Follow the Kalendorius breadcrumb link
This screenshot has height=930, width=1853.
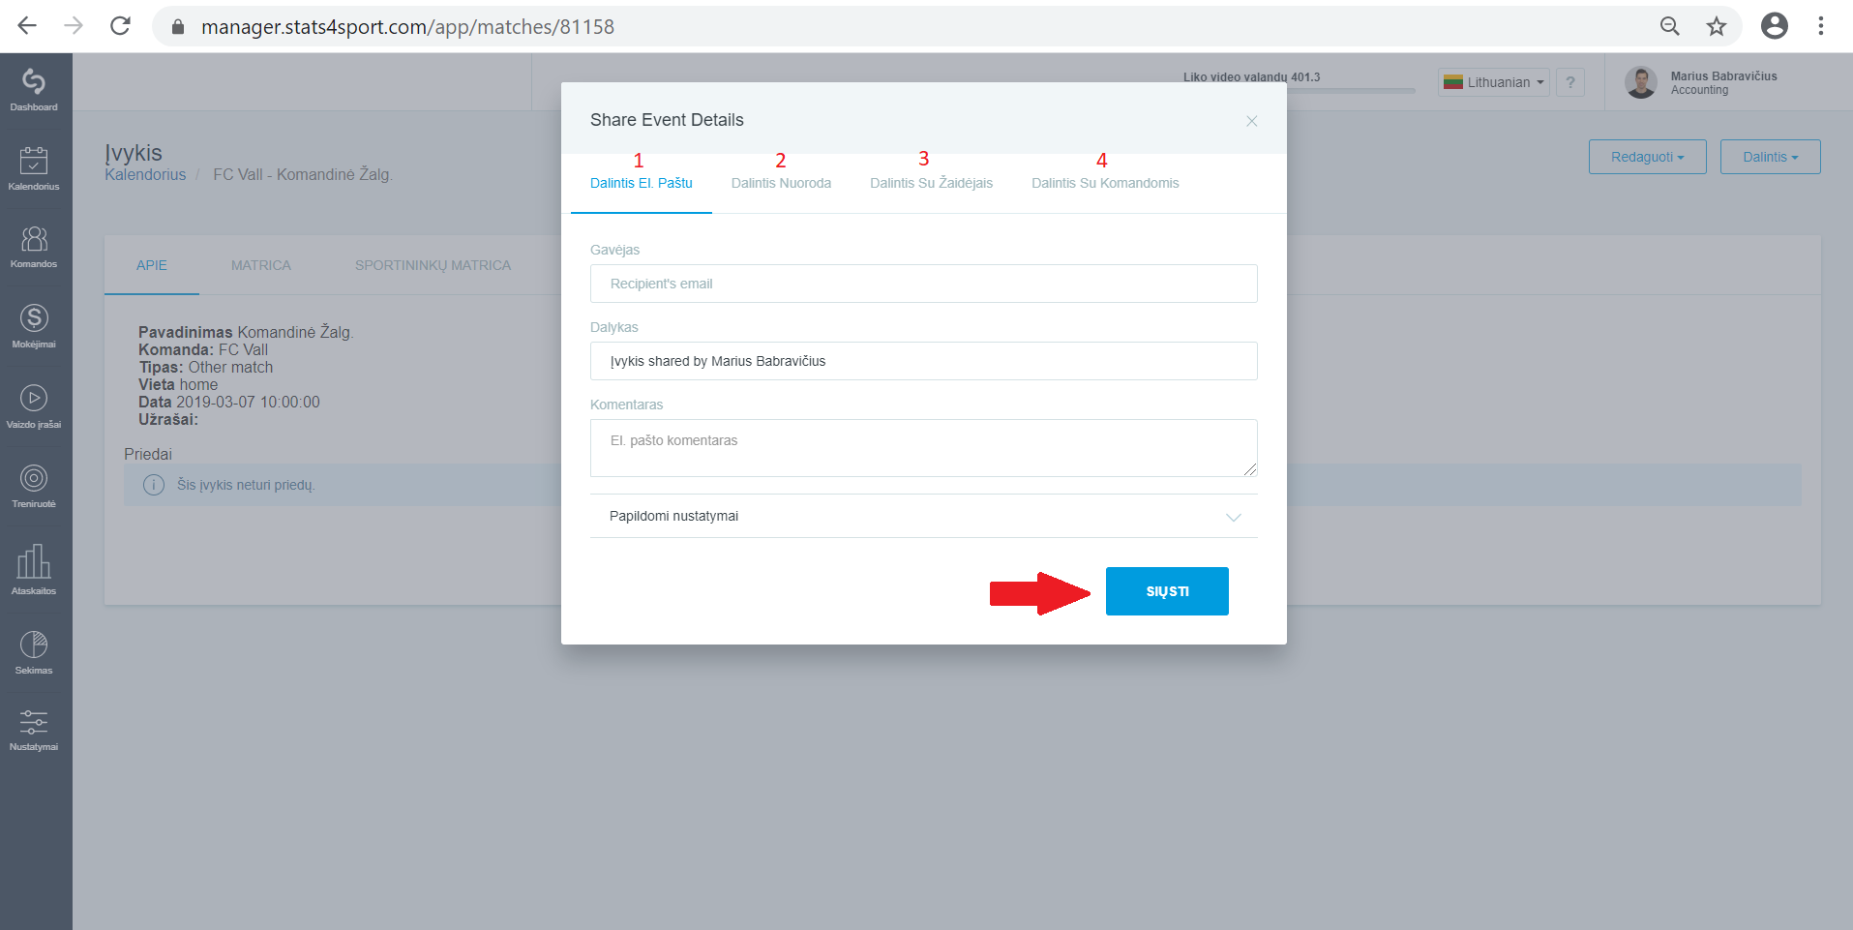[x=145, y=174]
